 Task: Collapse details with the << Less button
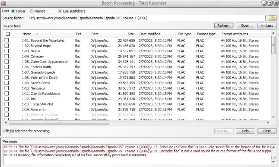click(267, 26)
